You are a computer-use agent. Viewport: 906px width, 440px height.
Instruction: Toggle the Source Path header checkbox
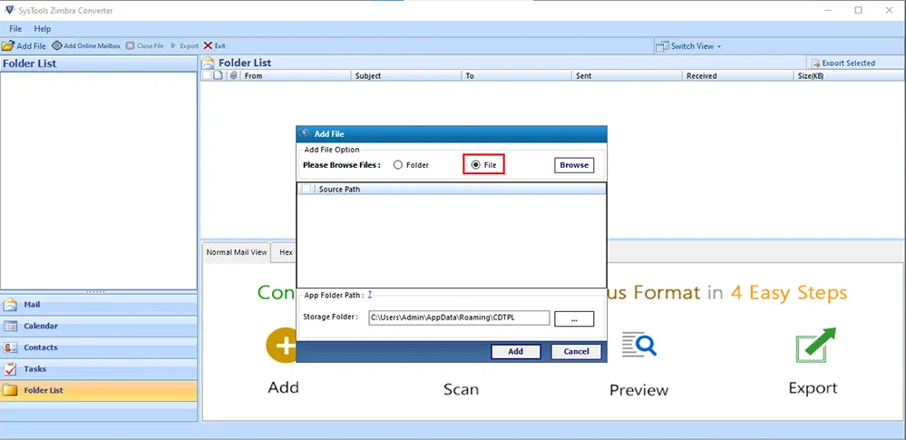[x=307, y=189]
